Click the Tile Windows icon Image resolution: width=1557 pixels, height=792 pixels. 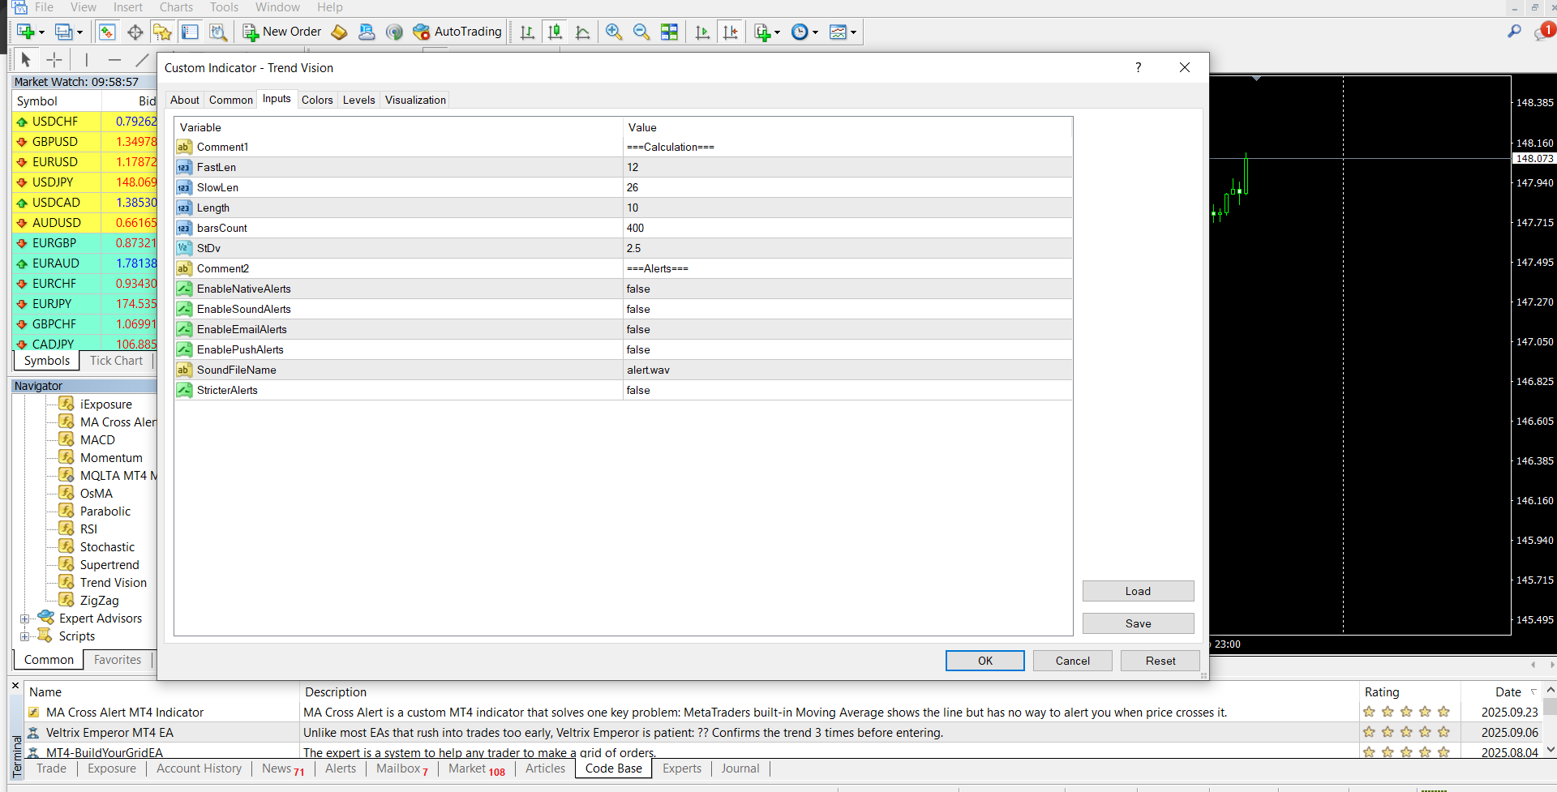(669, 32)
